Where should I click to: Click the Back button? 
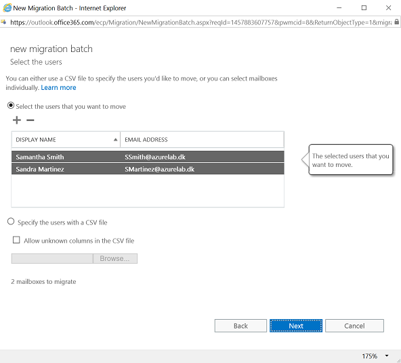[240, 326]
